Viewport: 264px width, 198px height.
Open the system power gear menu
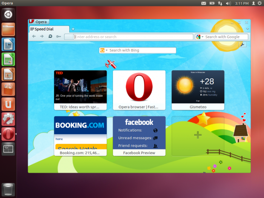point(260,3)
